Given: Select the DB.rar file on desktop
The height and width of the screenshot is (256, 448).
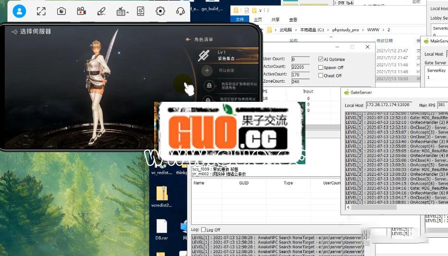Looking at the screenshot, I should coord(162,229).
